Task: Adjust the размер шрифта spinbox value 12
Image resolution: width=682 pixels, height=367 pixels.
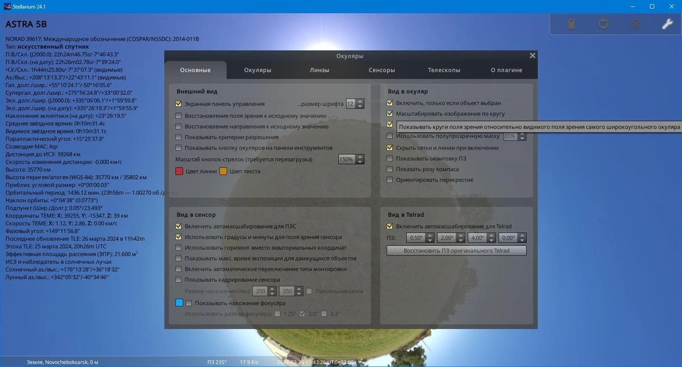Action: tap(355, 104)
